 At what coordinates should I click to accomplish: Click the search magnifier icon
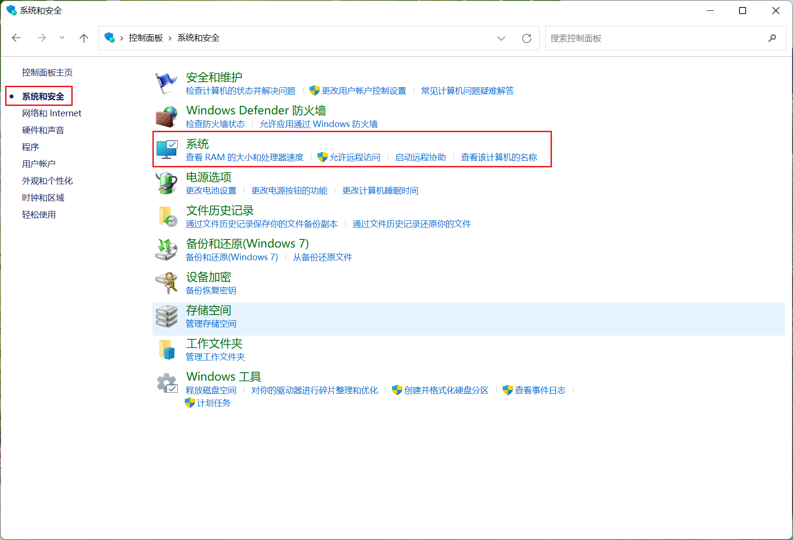pos(772,38)
